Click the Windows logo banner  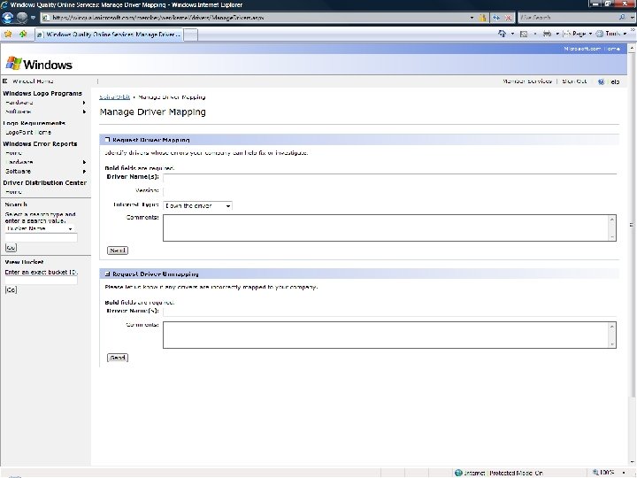coord(39,65)
